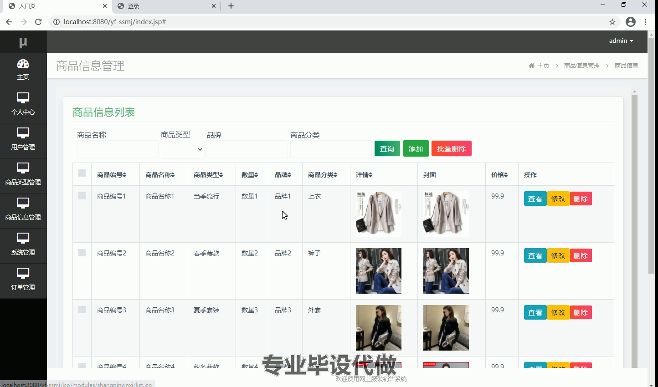Open 订单管理 in the sidebar
The width and height of the screenshot is (658, 387).
coord(23,280)
